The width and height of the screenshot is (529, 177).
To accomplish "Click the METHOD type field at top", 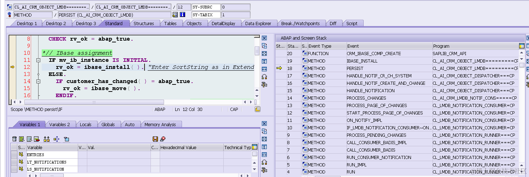I will coord(33,15).
